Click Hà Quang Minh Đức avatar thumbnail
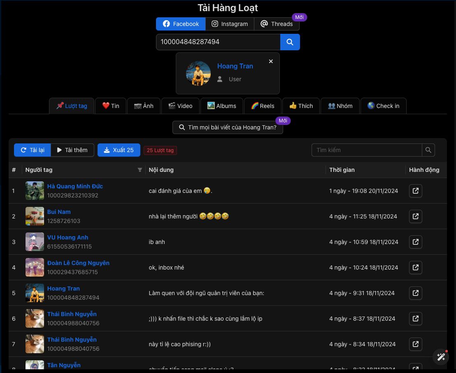 [35, 191]
